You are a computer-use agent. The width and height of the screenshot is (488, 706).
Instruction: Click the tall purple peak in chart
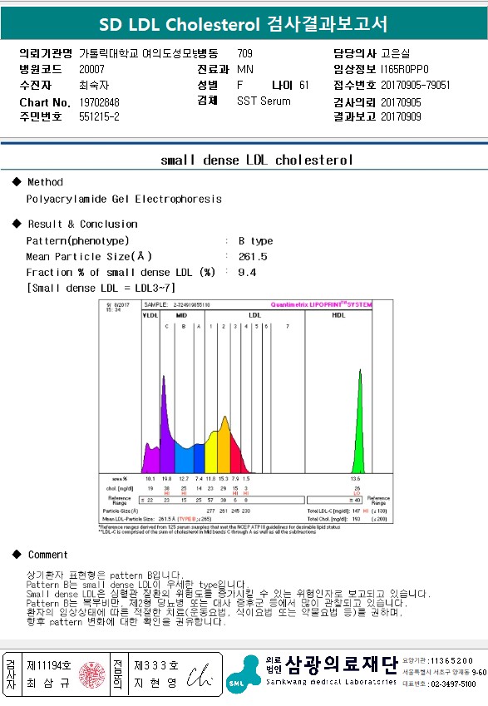tap(165, 425)
